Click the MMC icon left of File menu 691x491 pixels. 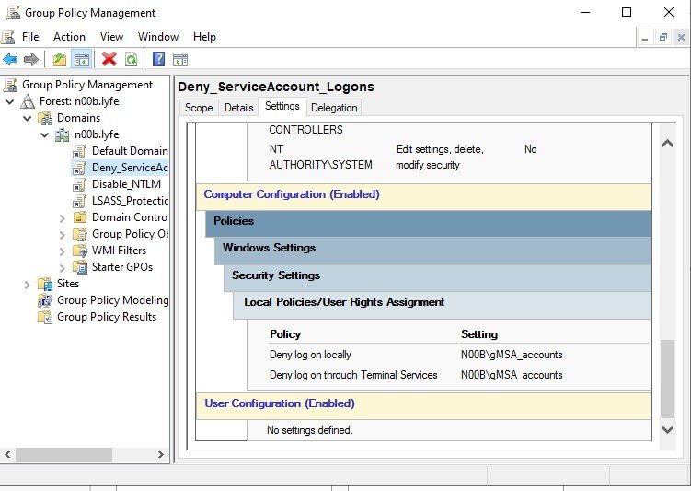point(8,37)
